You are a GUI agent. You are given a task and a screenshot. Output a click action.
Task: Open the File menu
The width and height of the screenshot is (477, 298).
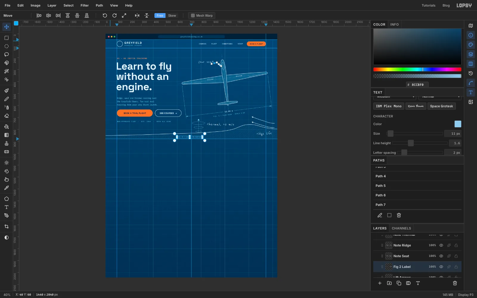(7, 5)
